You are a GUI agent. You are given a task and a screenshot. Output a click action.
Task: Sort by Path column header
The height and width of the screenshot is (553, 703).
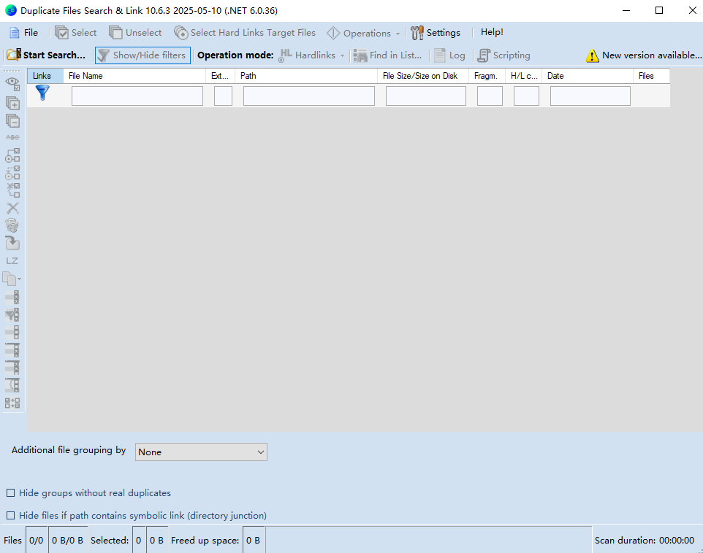(306, 76)
